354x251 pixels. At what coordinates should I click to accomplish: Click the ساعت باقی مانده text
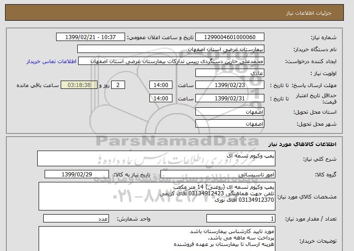tap(38, 85)
